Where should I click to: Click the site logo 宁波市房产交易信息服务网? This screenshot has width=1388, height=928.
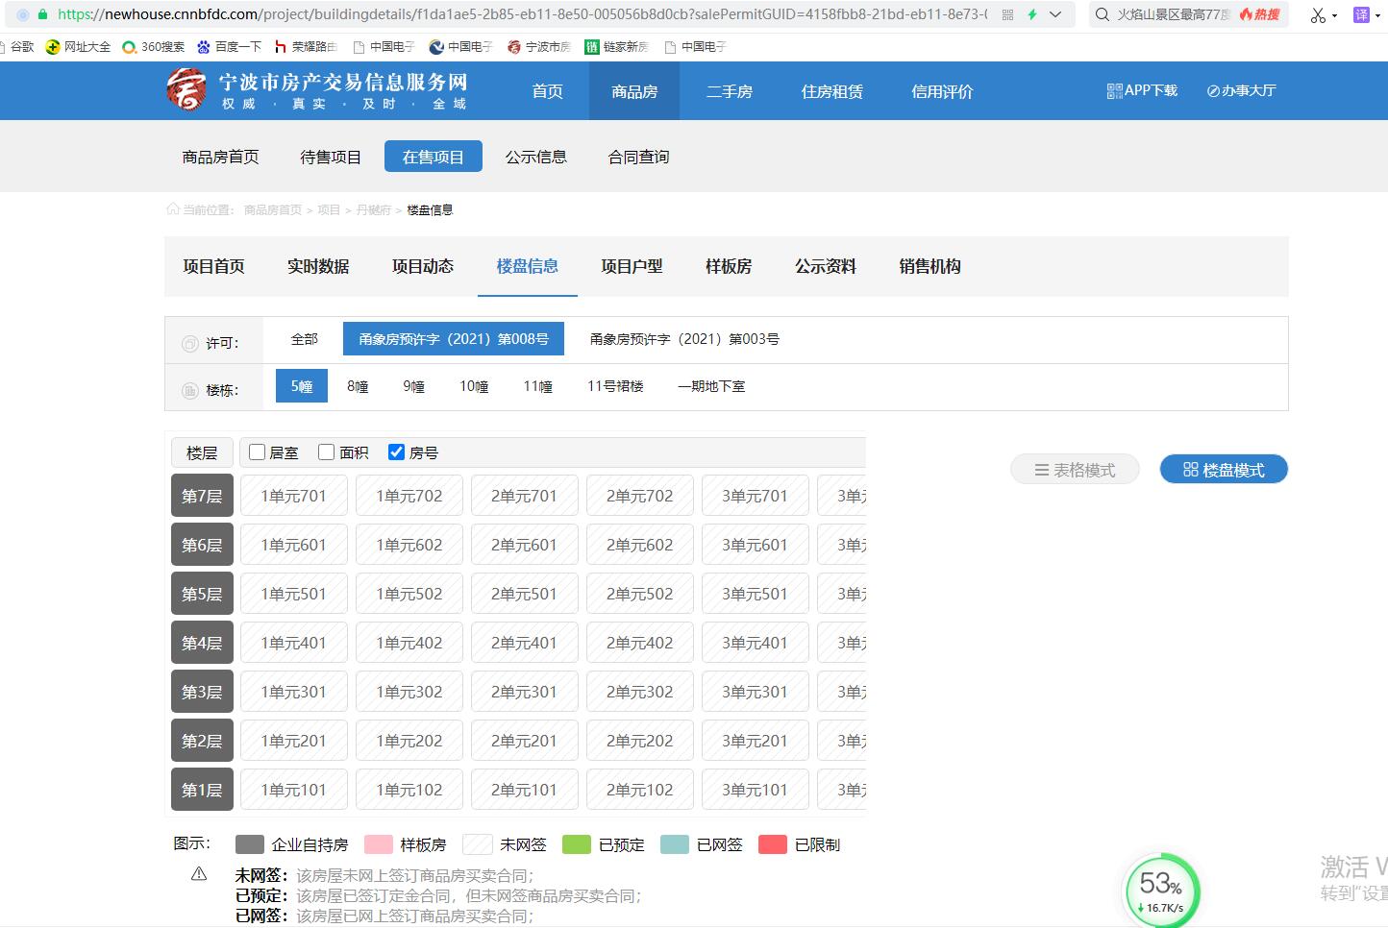(x=317, y=90)
